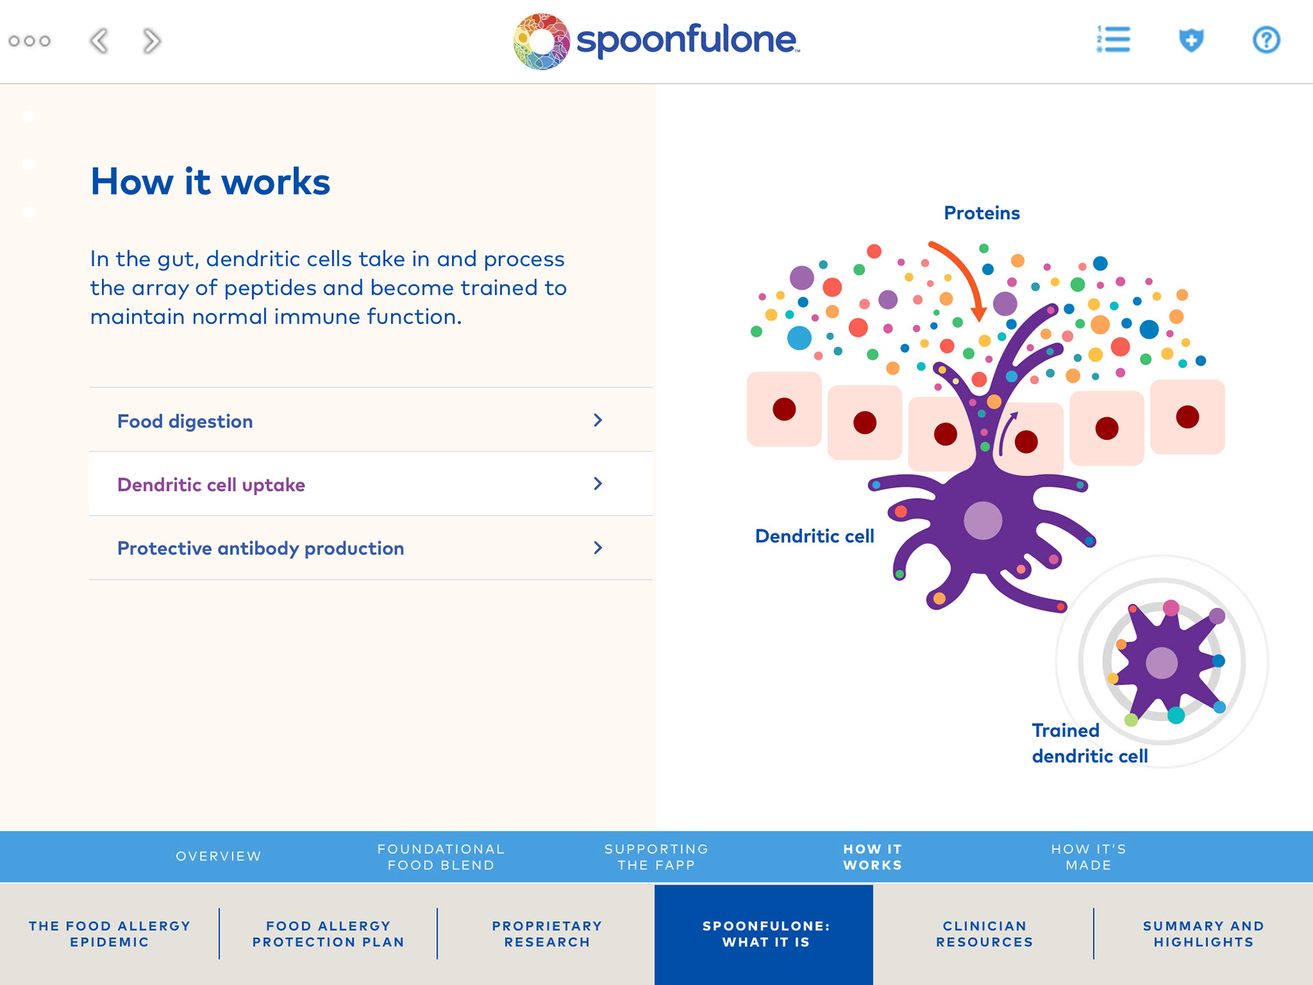Open the numbered list contents icon
Viewport: 1313px width, 985px height.
coord(1113,40)
